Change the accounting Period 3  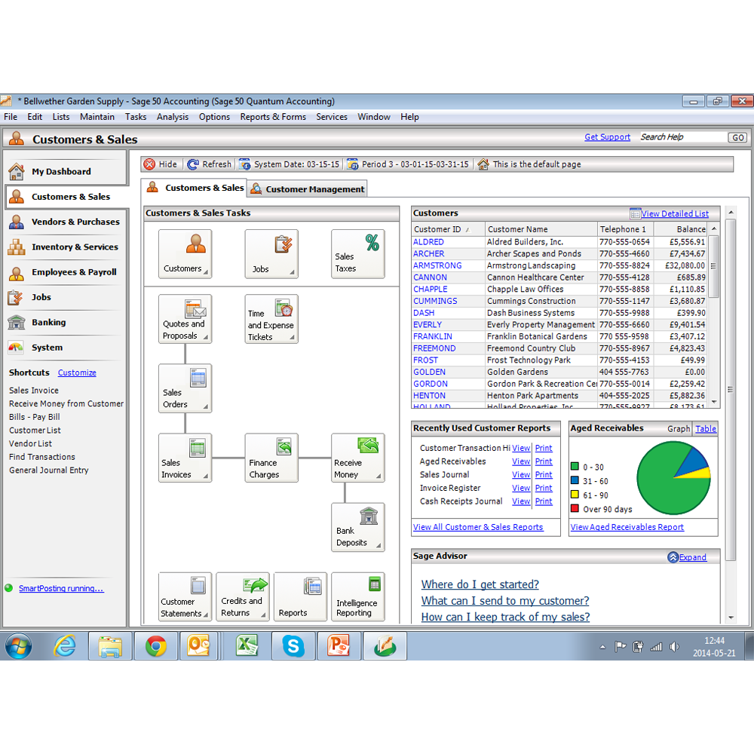[408, 164]
